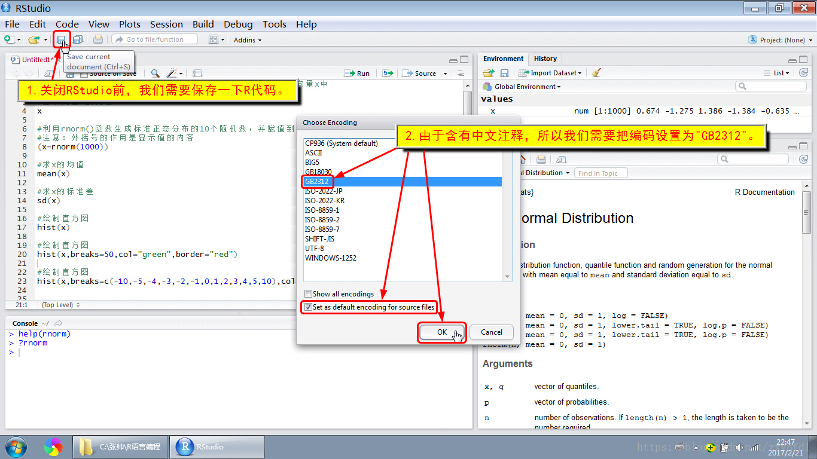Cancel the Choose Encoding dialog
Image resolution: width=817 pixels, height=459 pixels.
point(492,332)
